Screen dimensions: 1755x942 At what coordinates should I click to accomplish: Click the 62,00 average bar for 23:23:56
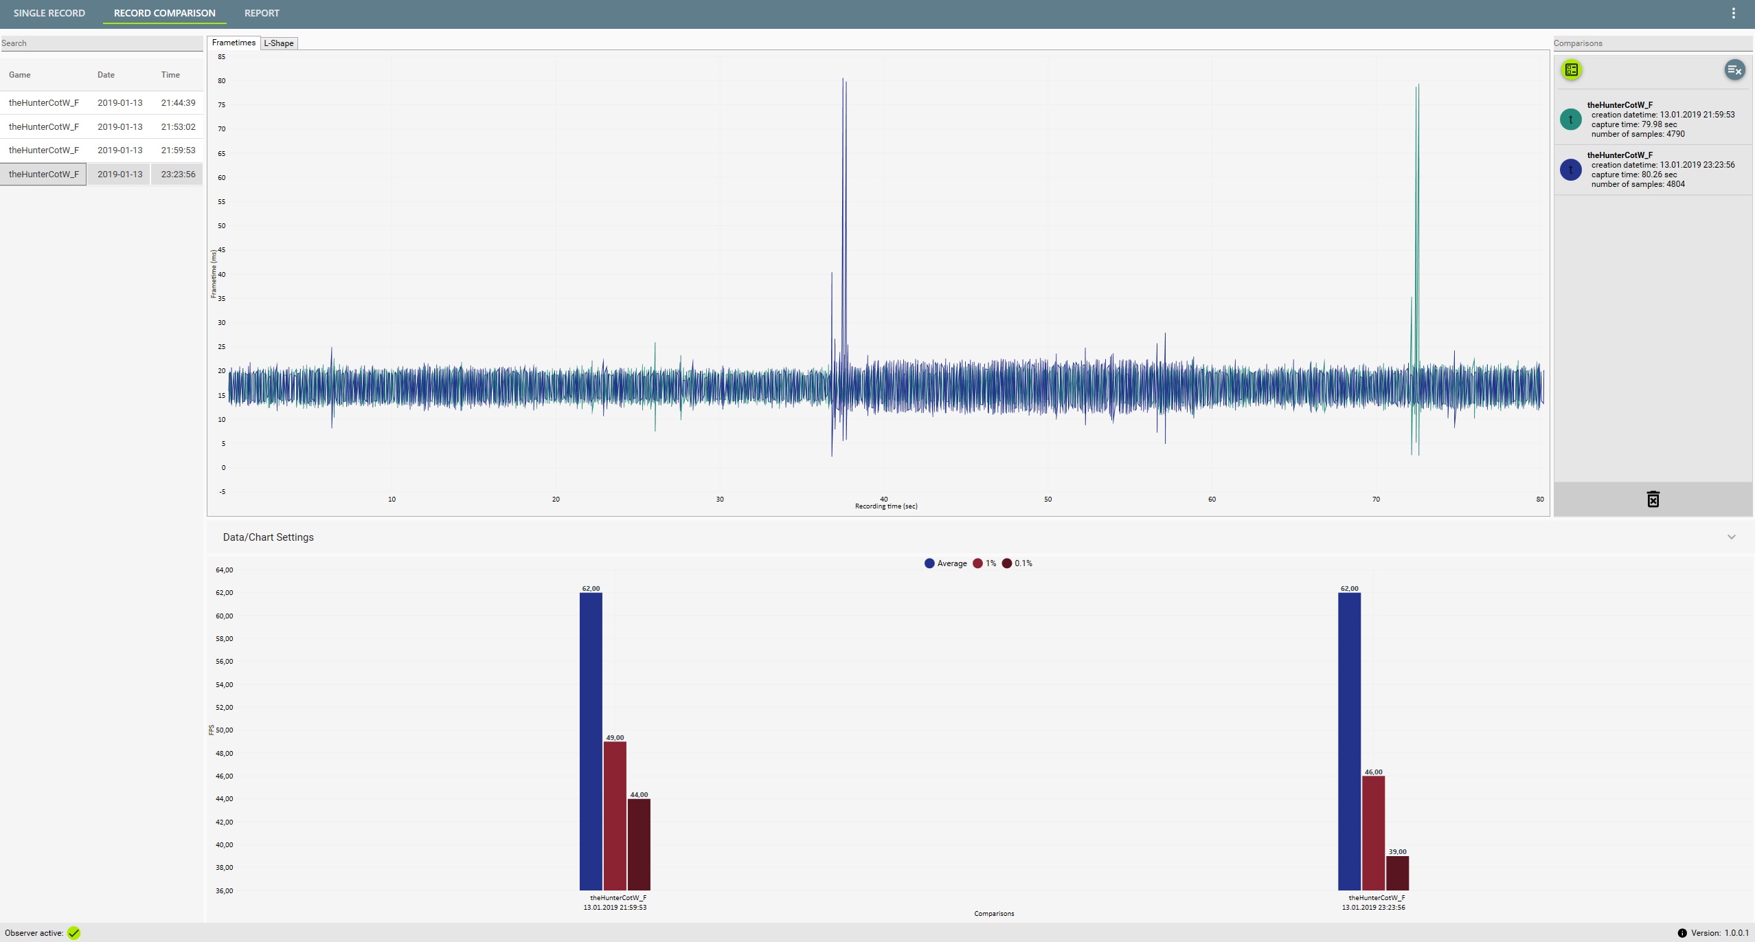1349,741
